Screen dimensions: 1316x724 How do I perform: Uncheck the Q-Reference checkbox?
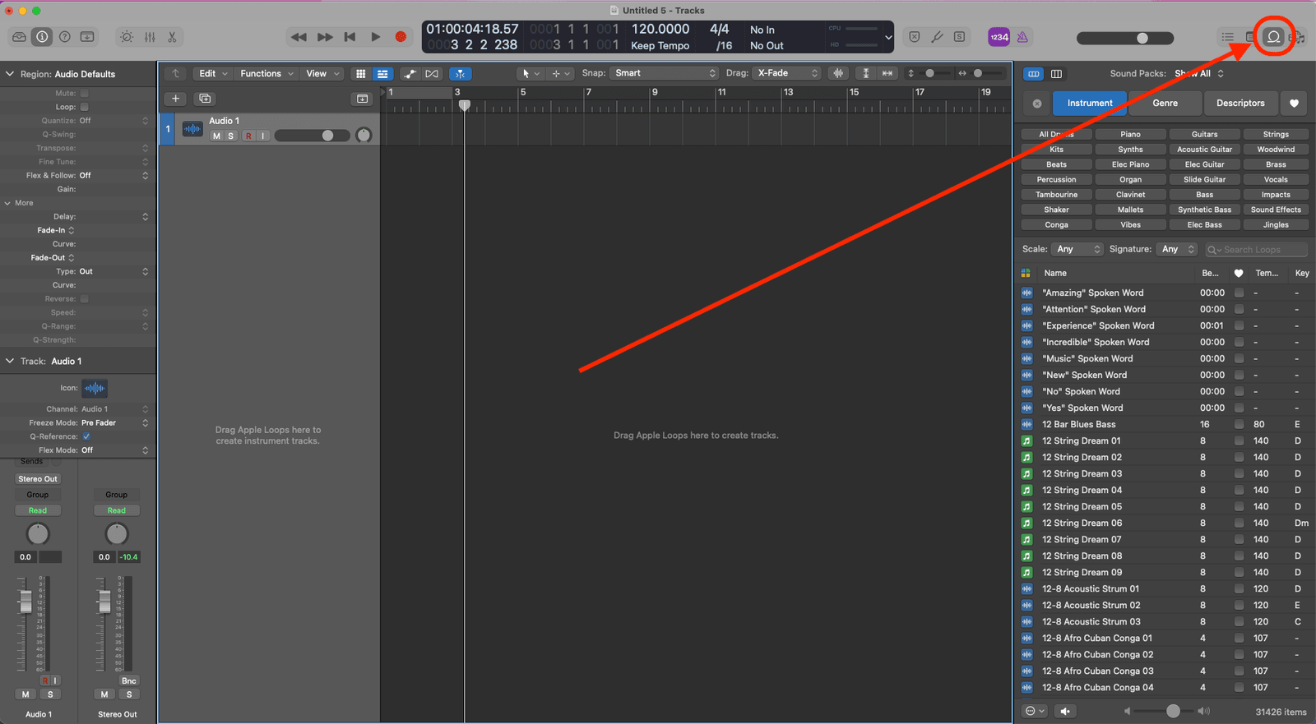click(86, 436)
